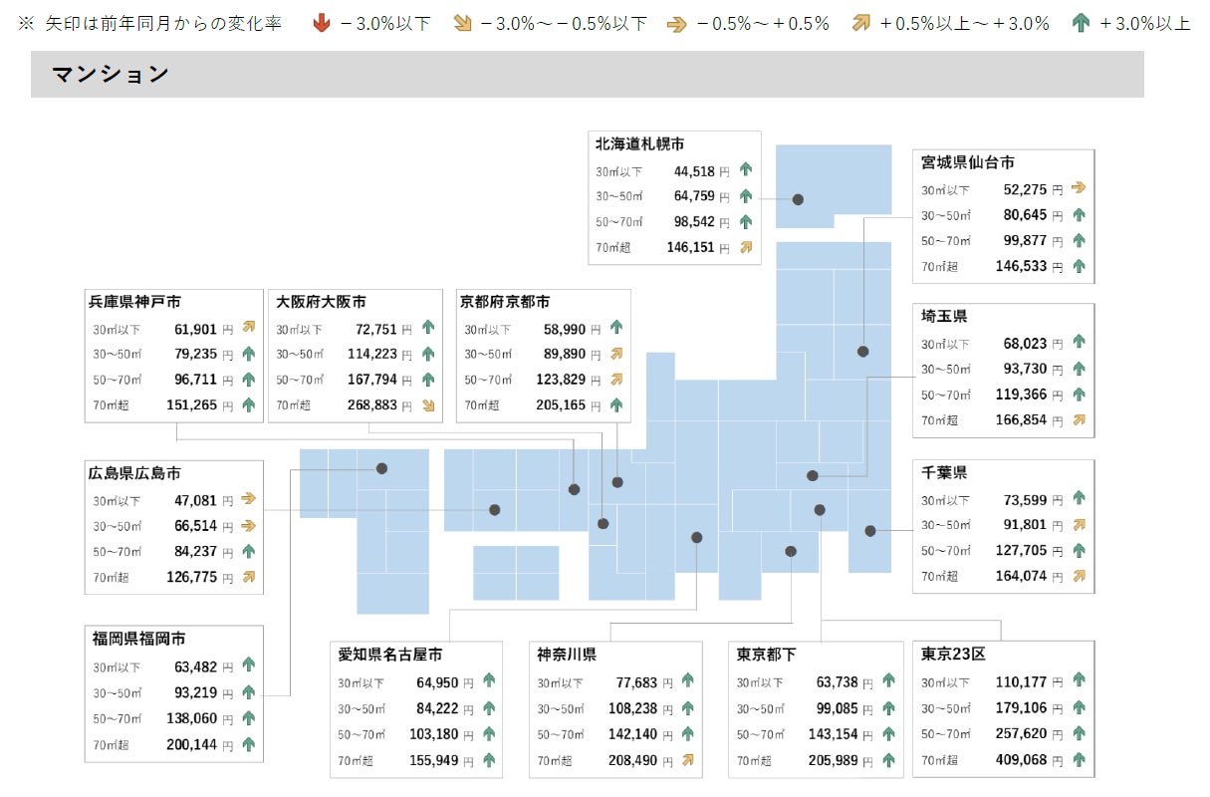The height and width of the screenshot is (797, 1210).
Task: Click the map dot linked to 宮城県仙台市
Action: pos(862,352)
